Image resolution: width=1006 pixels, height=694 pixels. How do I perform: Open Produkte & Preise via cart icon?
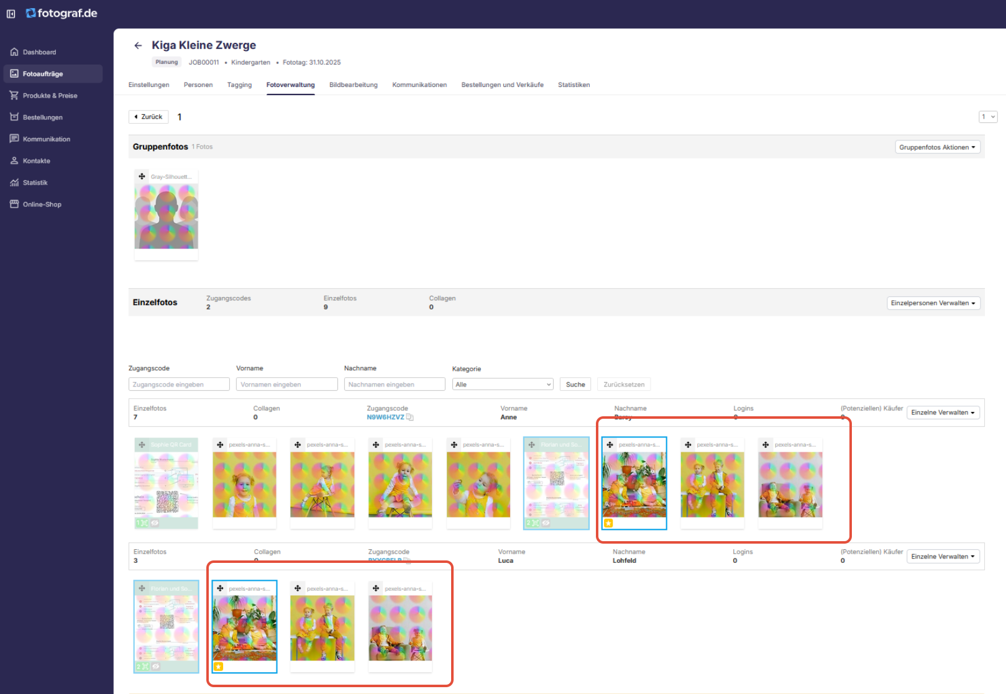point(14,96)
